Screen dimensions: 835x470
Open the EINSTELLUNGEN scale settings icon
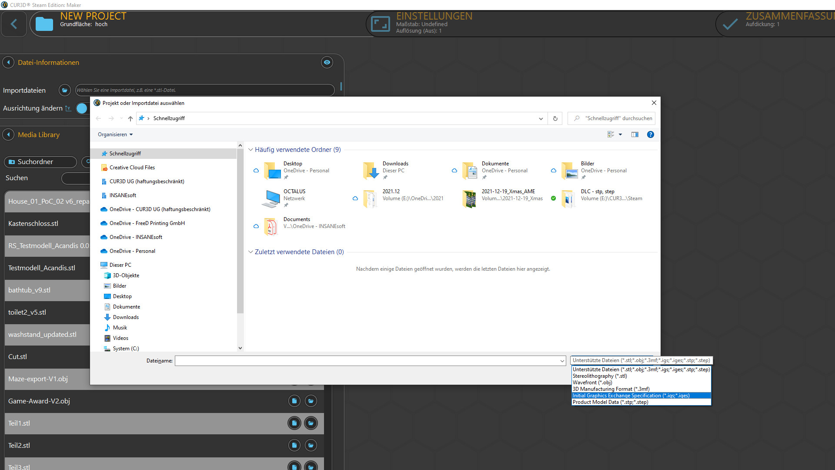click(381, 23)
